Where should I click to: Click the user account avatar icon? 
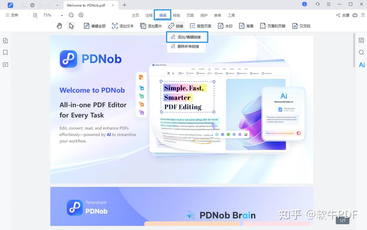pos(304,4)
